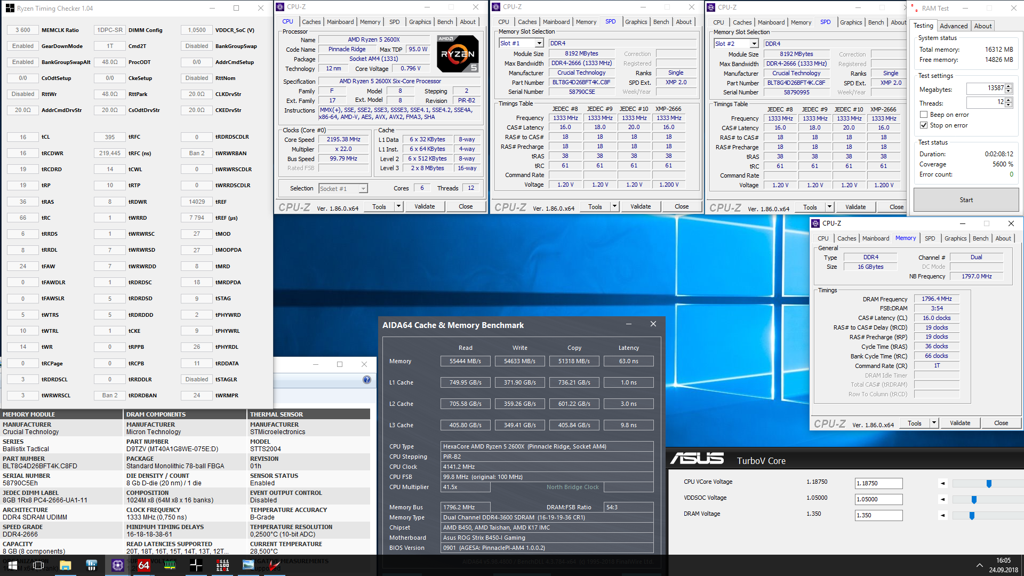The width and height of the screenshot is (1024, 576).
Task: Enable the Beep on error checkbox
Action: pos(924,115)
